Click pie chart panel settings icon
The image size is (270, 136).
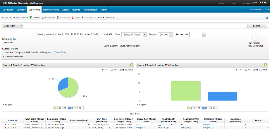click(x=132, y=65)
